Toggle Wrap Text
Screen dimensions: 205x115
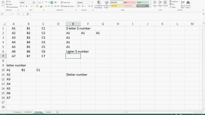(x=65, y=3)
